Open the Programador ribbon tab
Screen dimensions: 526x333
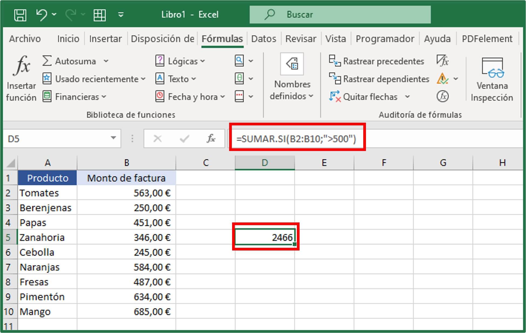(x=385, y=39)
